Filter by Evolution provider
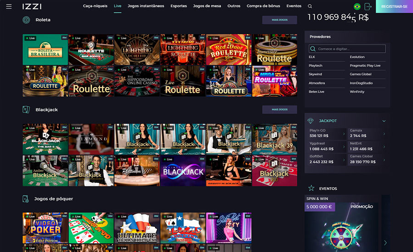This screenshot has height=252, width=413. coord(357,57)
